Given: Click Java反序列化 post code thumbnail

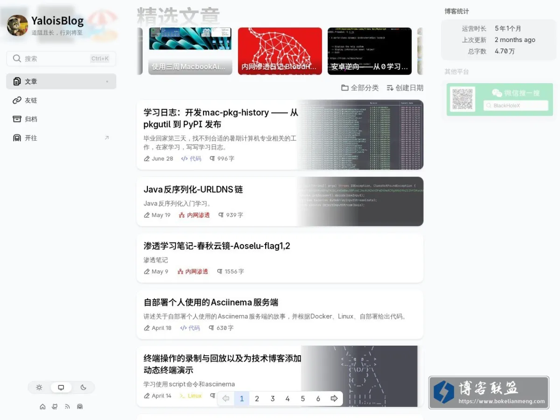Looking at the screenshot, I should click(360, 202).
